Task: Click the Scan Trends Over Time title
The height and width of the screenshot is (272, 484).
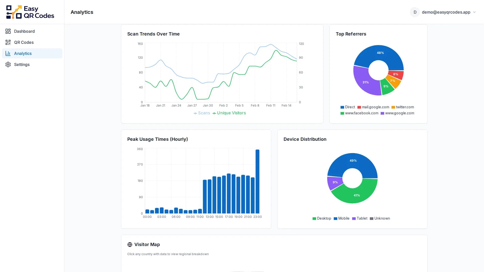Action: click(x=154, y=34)
